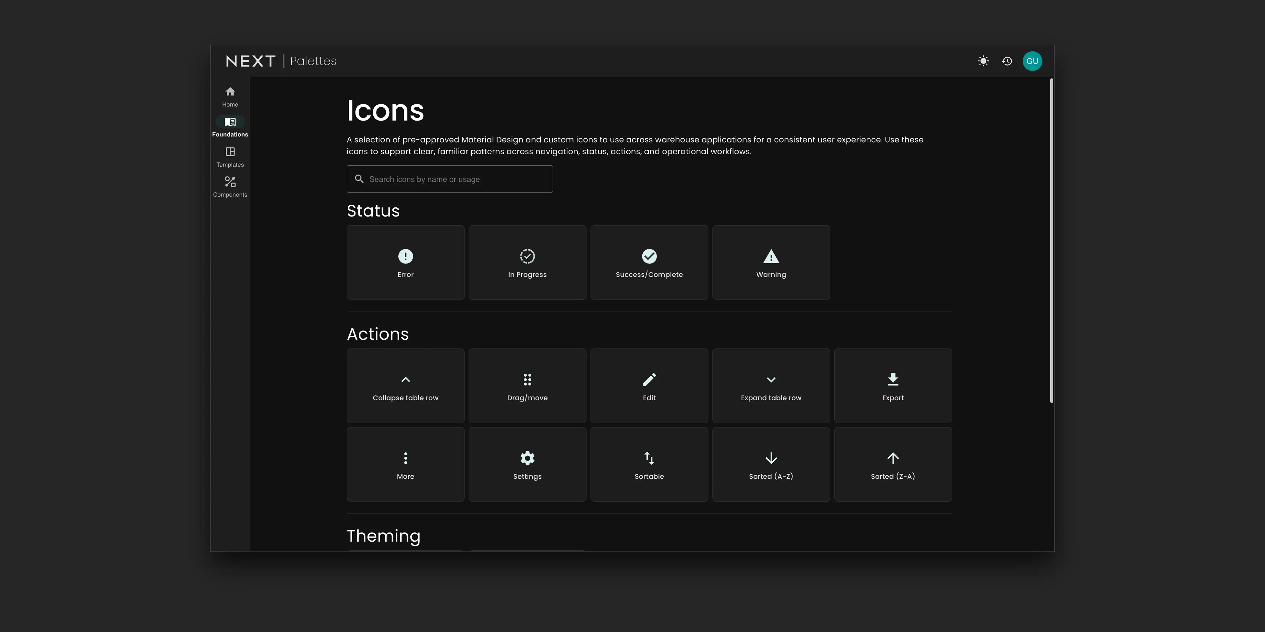Go to Home in the sidebar
The image size is (1265, 632).
pos(230,97)
